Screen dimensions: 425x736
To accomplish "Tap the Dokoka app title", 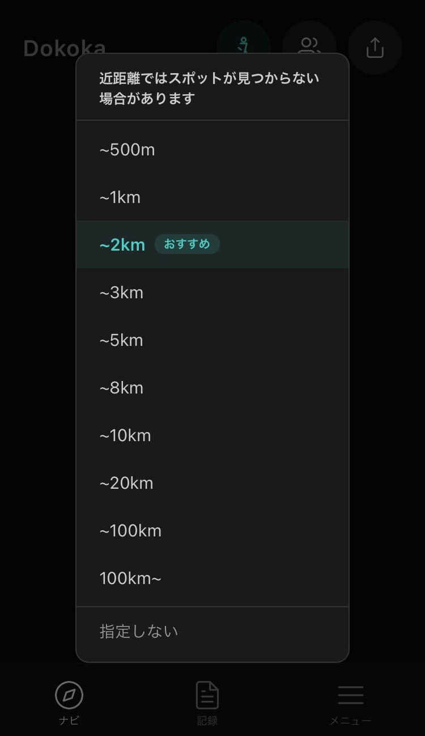I will [65, 49].
